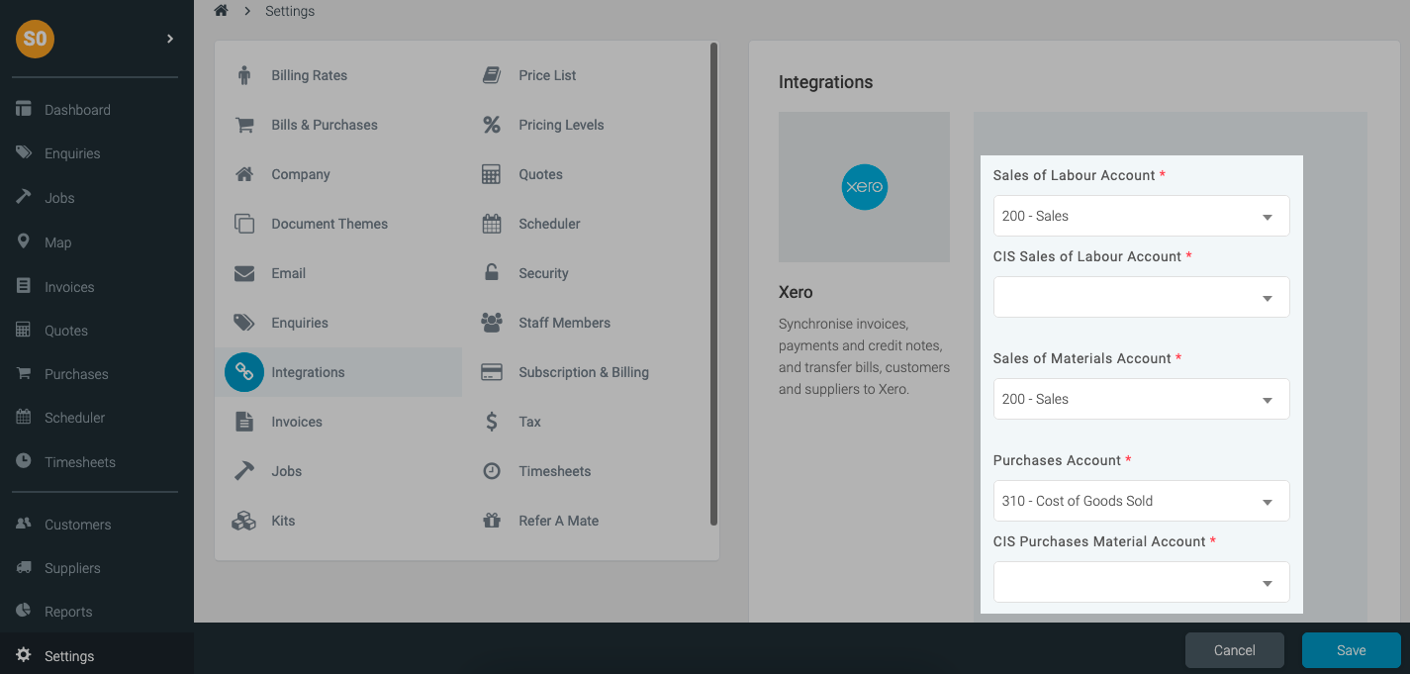The height and width of the screenshot is (674, 1410).
Task: Open Billing Rates person icon
Action: [244, 75]
